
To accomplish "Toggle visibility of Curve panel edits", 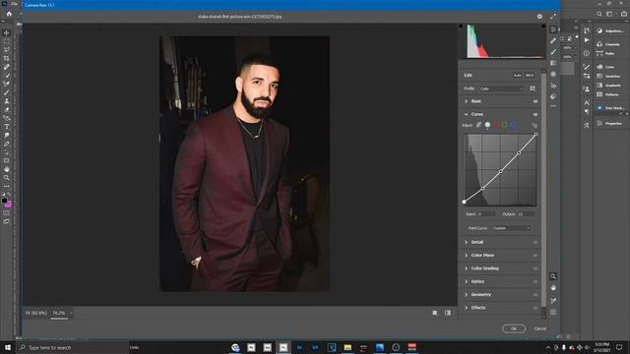I will pos(535,114).
